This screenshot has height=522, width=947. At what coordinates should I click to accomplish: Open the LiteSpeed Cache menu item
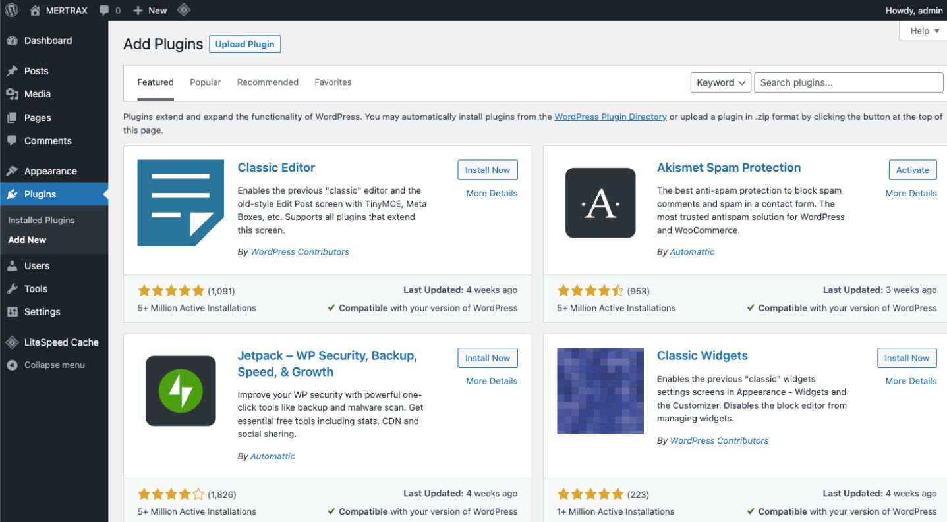(54, 342)
